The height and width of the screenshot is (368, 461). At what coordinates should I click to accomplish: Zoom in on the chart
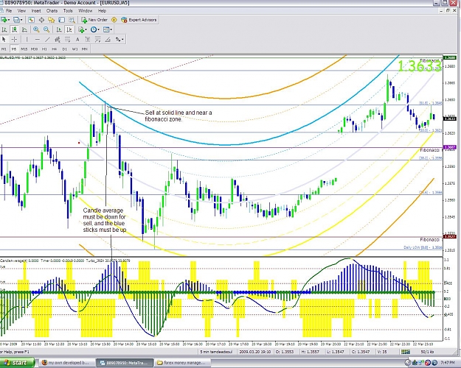[x=36, y=29]
